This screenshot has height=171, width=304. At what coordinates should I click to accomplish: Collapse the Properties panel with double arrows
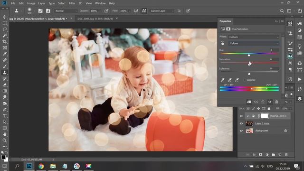[276, 21]
